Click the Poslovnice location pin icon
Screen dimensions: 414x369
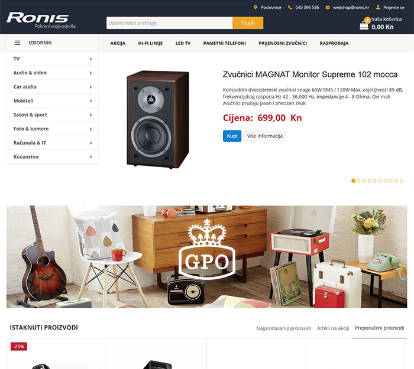[255, 7]
